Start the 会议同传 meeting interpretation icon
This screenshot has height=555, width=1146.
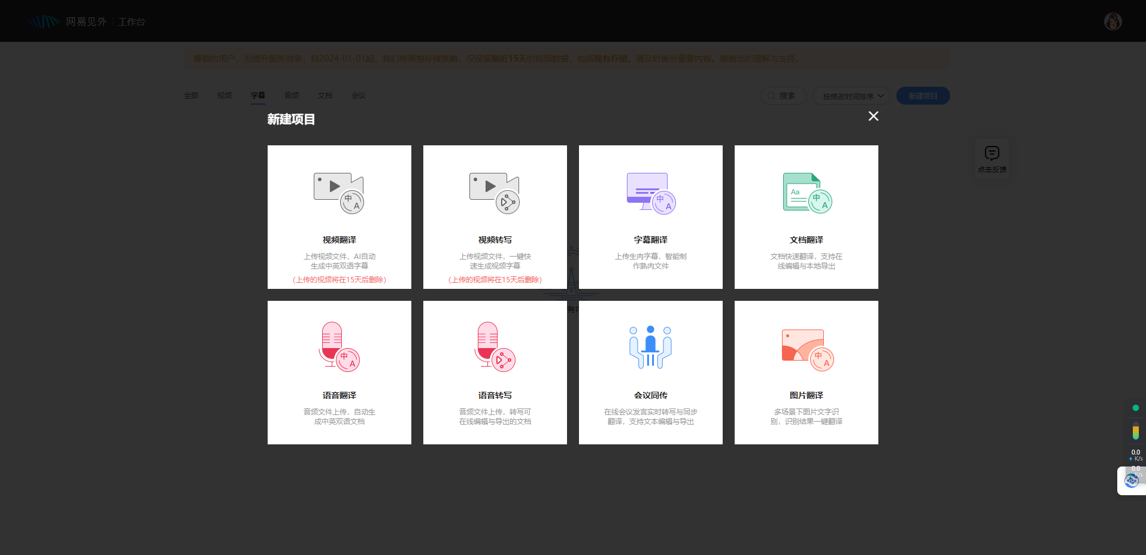click(x=651, y=347)
